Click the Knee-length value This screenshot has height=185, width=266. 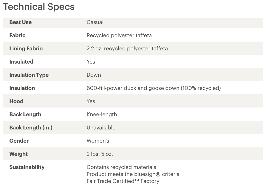pos(102,115)
